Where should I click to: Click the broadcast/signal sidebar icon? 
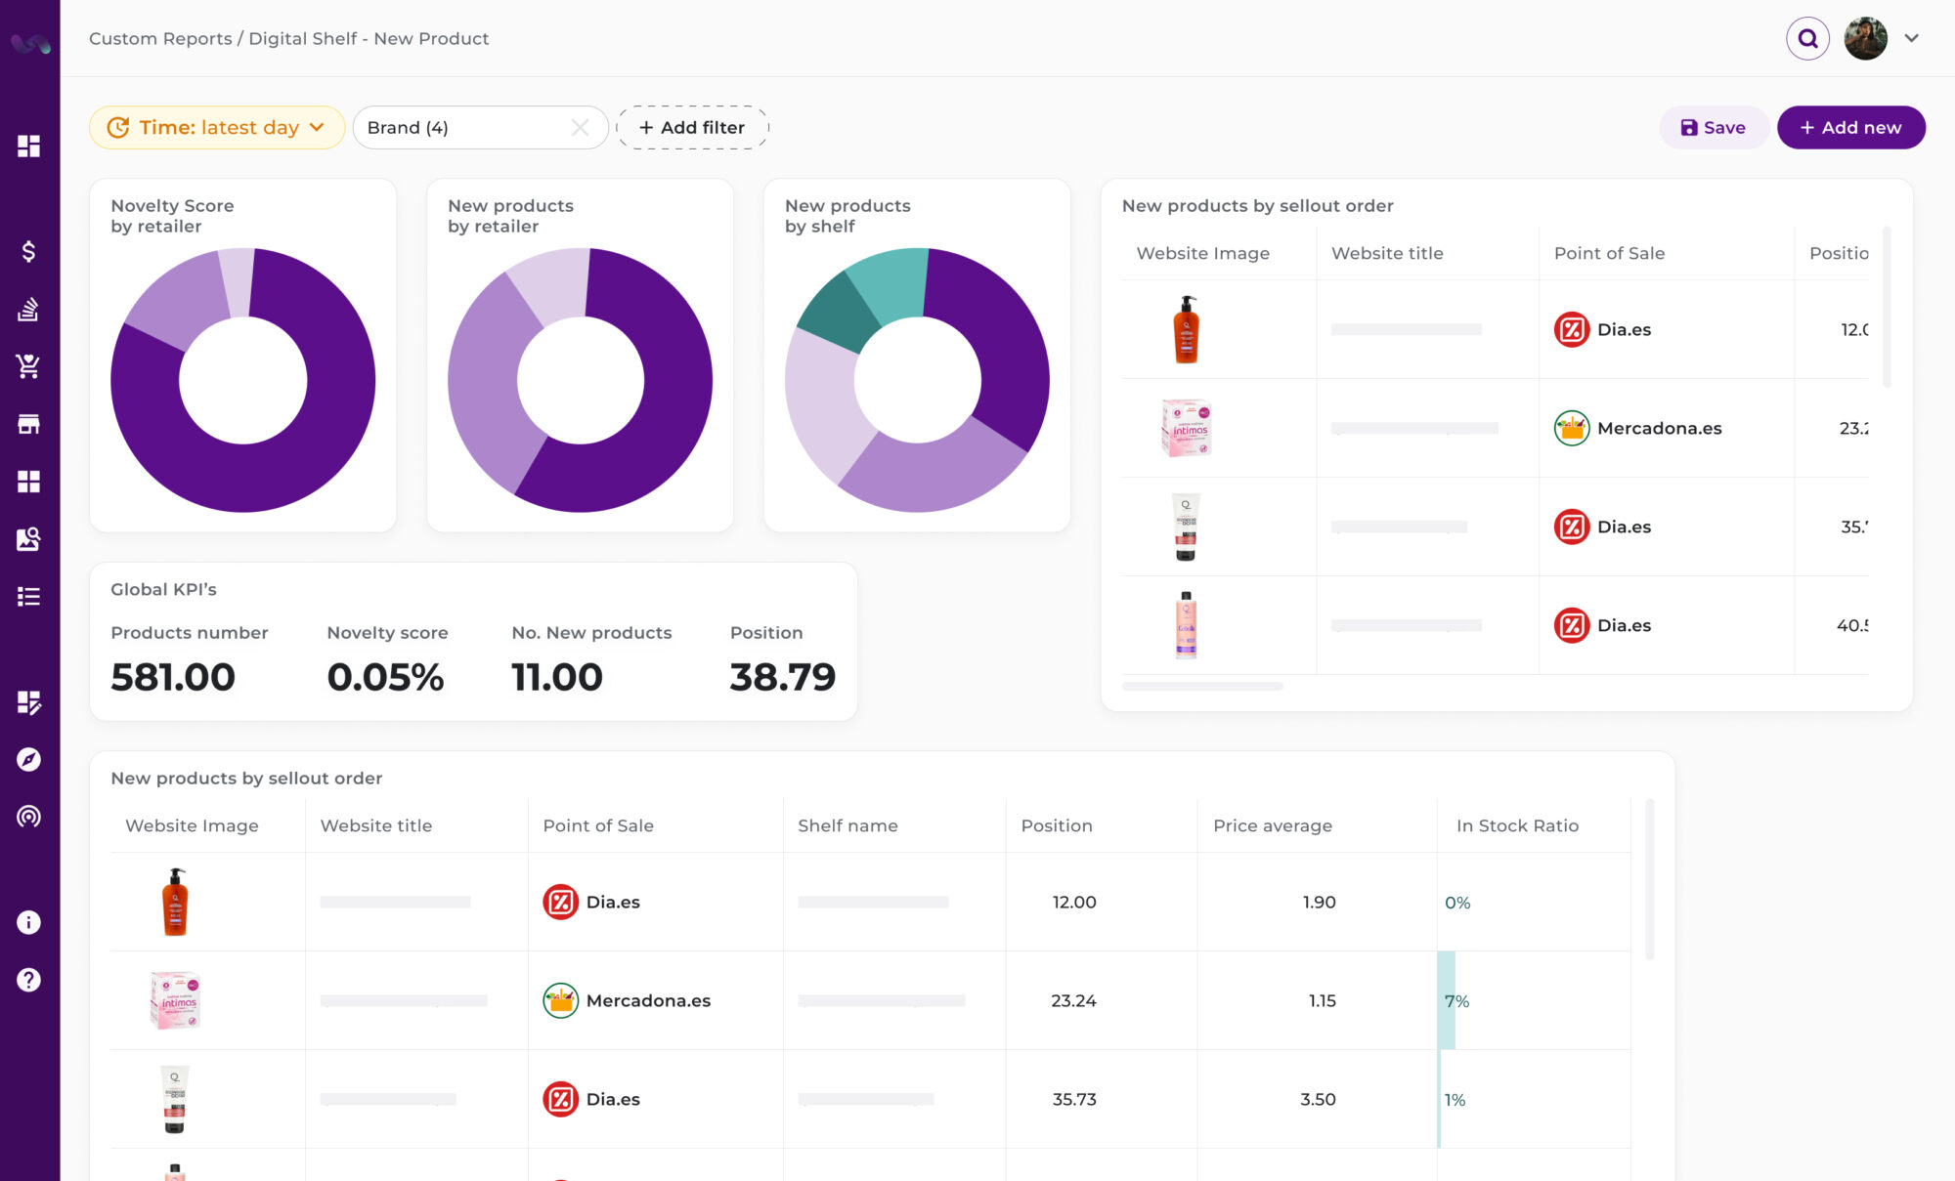click(x=28, y=817)
